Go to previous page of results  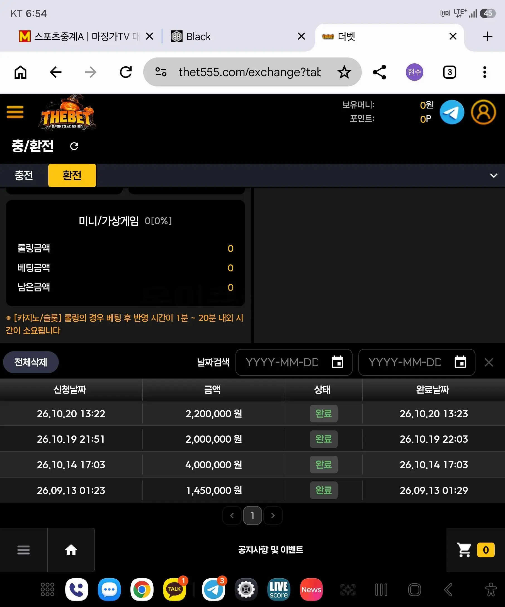point(232,516)
